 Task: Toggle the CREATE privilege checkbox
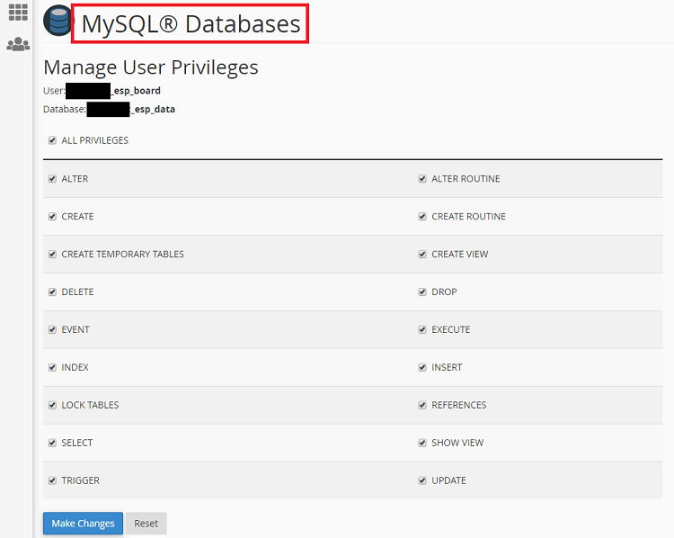[53, 217]
